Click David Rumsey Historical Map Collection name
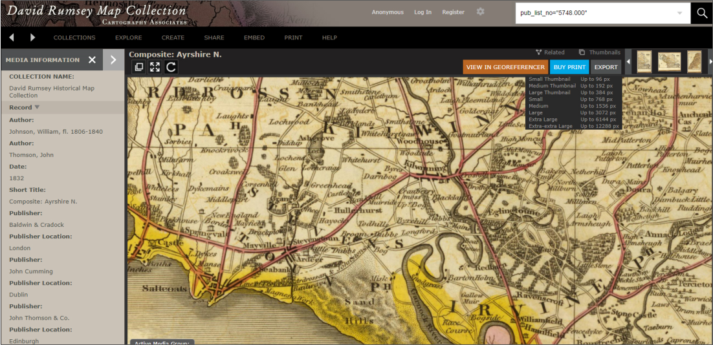The width and height of the screenshot is (713, 345). (52, 92)
